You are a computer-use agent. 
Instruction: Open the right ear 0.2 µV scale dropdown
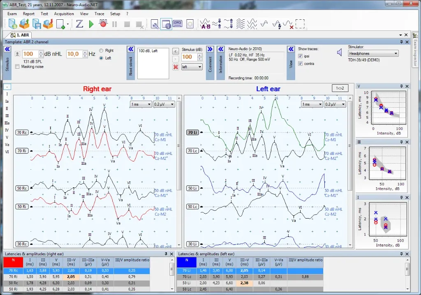click(164, 104)
